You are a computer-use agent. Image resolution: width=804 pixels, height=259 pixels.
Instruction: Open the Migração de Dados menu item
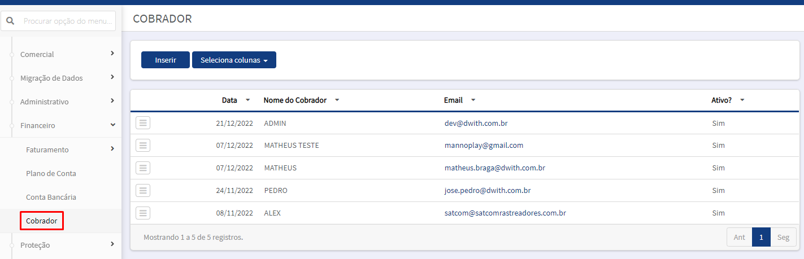coord(51,78)
